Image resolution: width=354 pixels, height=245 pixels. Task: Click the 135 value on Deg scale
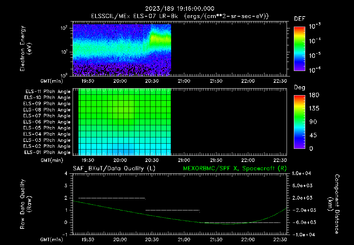tap(314, 108)
